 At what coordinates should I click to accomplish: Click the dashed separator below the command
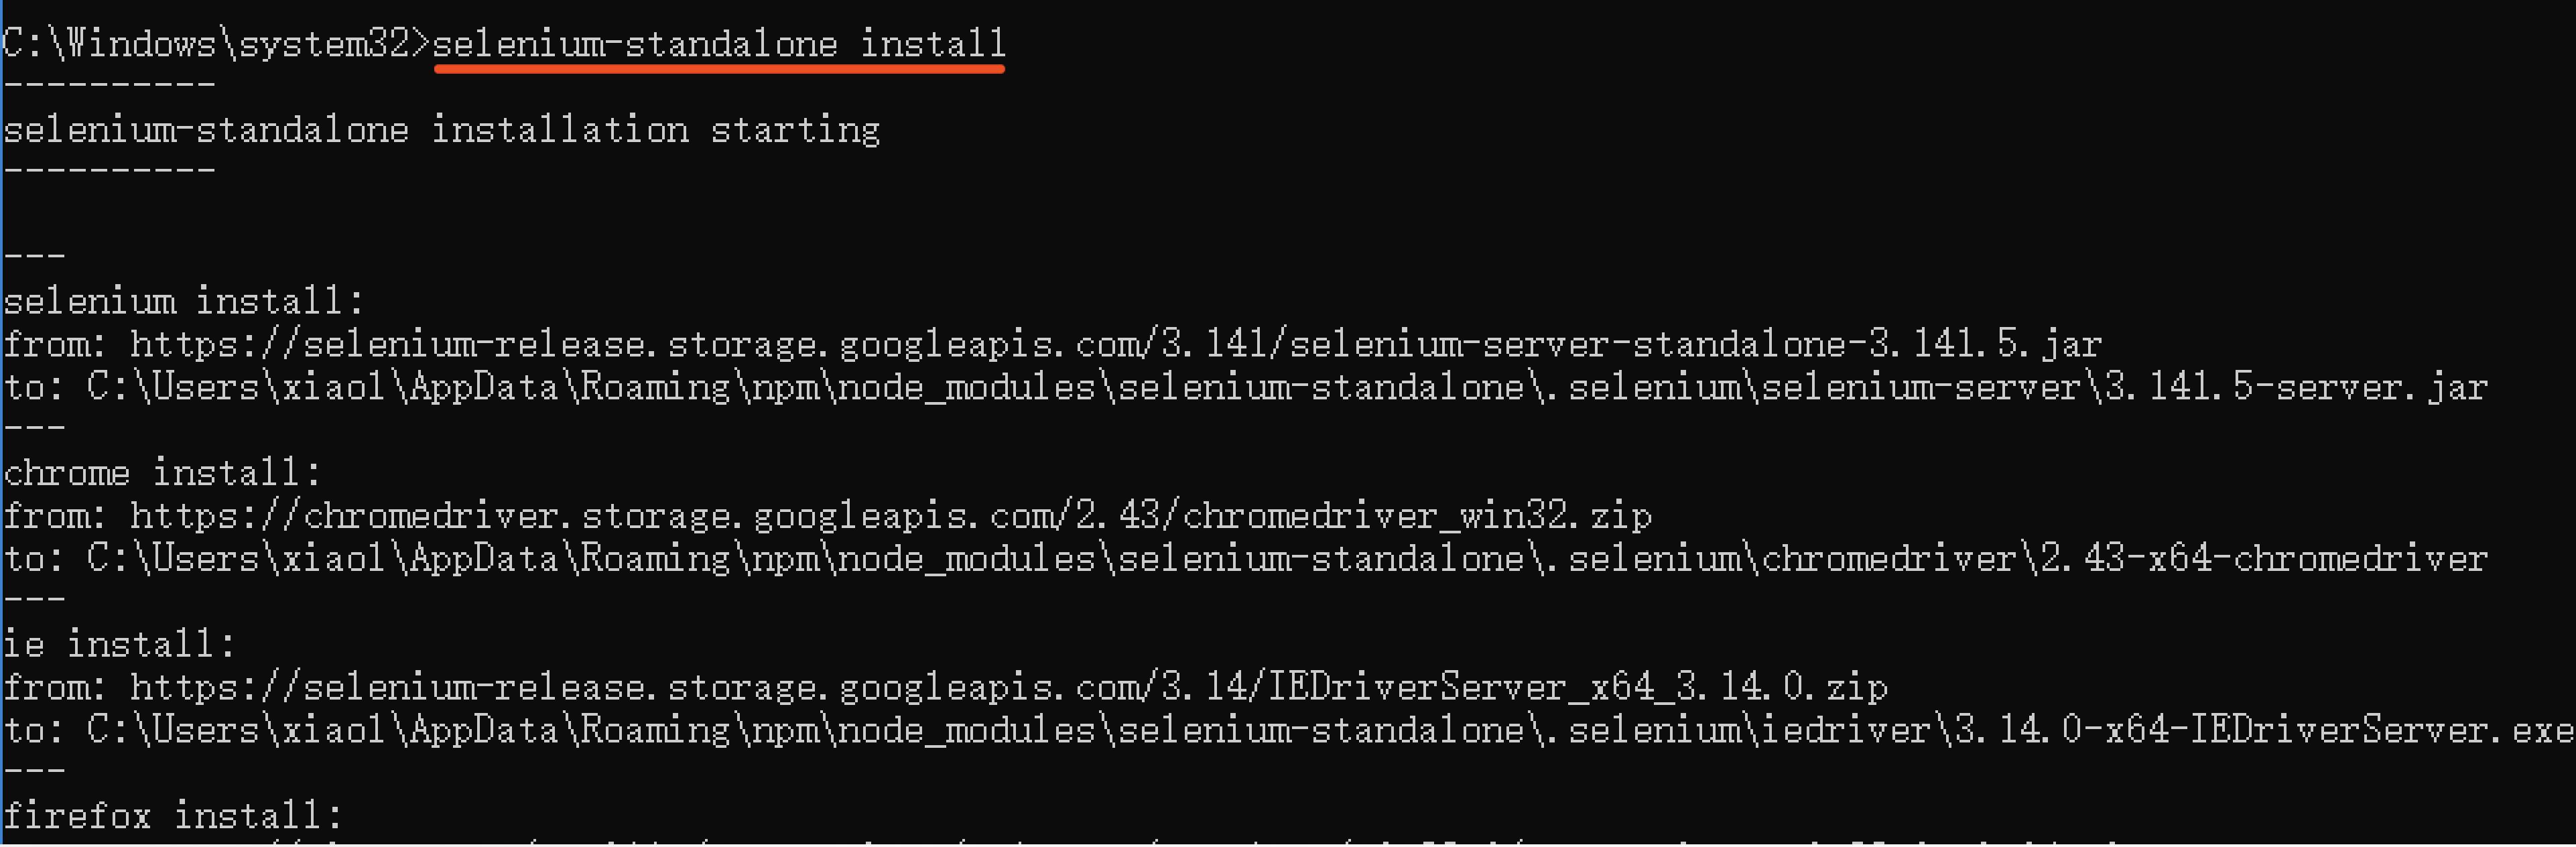tap(109, 85)
